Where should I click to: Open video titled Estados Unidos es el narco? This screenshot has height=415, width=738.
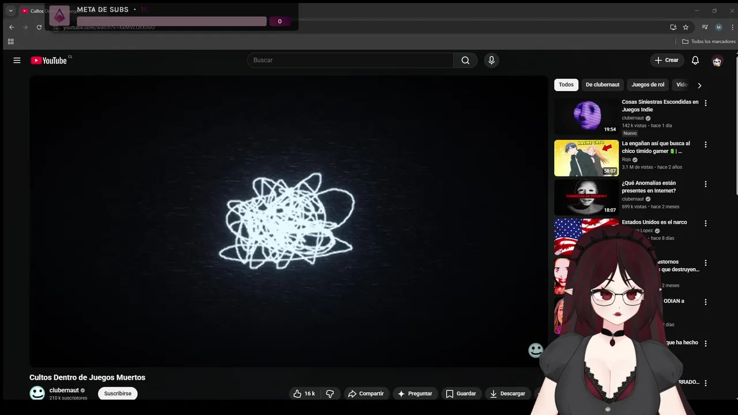coord(654,222)
